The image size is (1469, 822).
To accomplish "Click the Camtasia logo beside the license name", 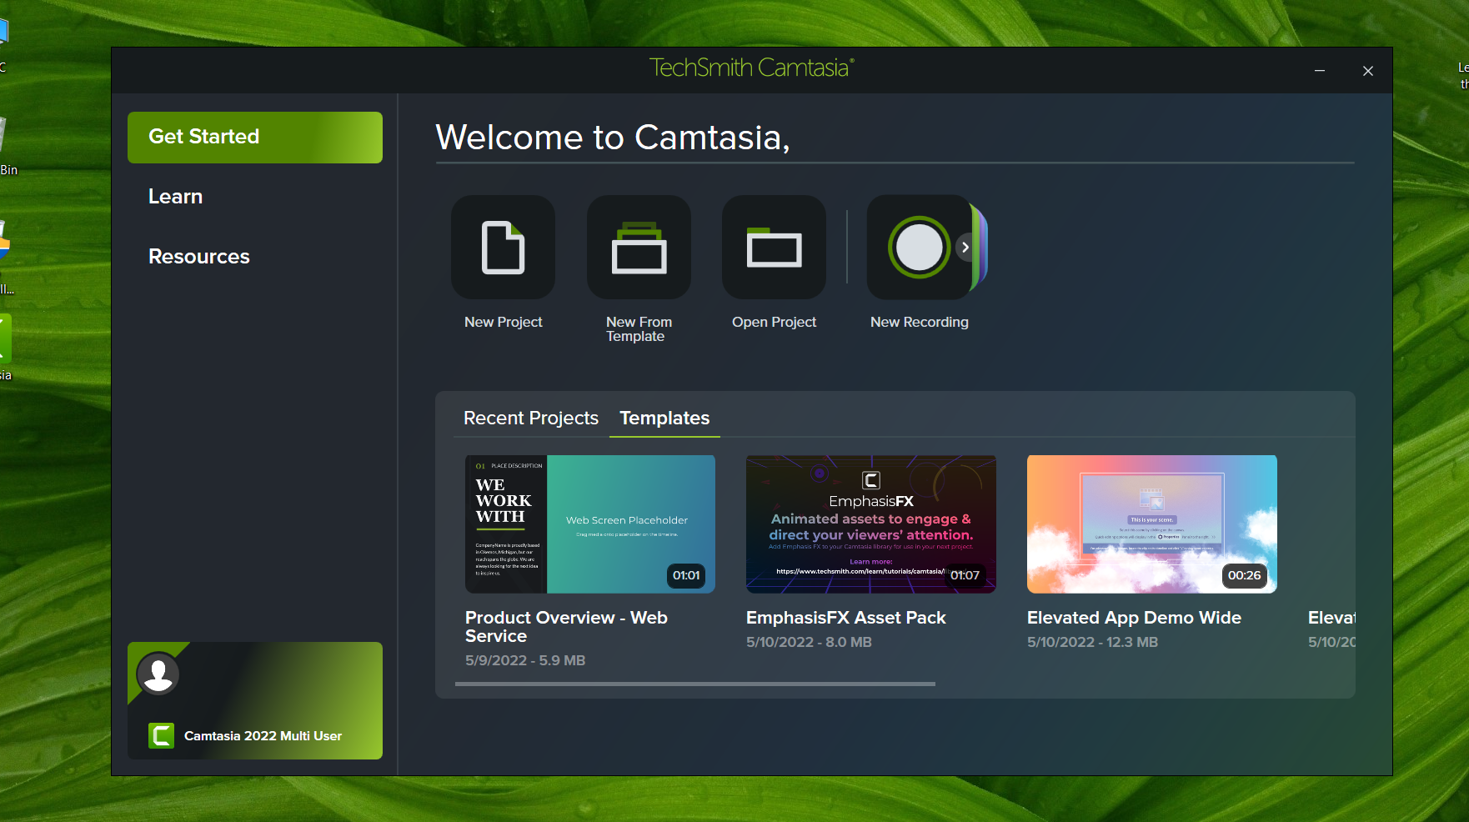I will pos(161,736).
